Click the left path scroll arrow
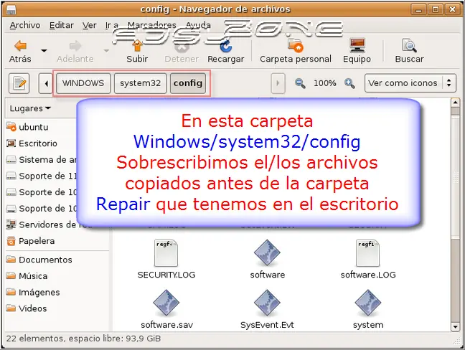The image size is (465, 350). [x=46, y=83]
